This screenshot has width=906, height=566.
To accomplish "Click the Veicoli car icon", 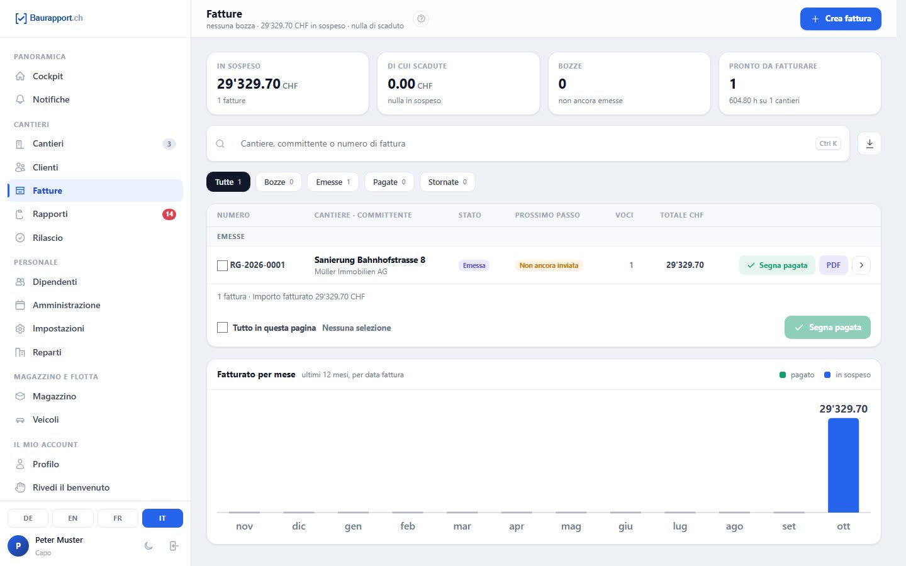I will pos(20,420).
